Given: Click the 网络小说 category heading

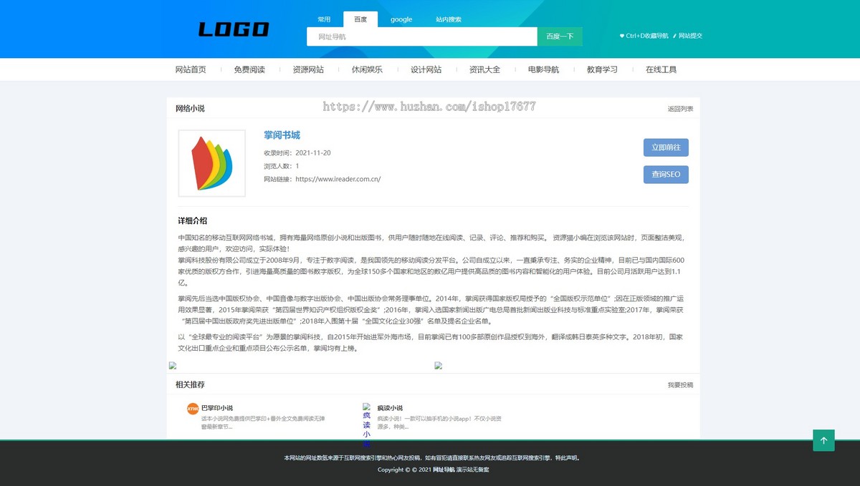Looking at the screenshot, I should [190, 109].
